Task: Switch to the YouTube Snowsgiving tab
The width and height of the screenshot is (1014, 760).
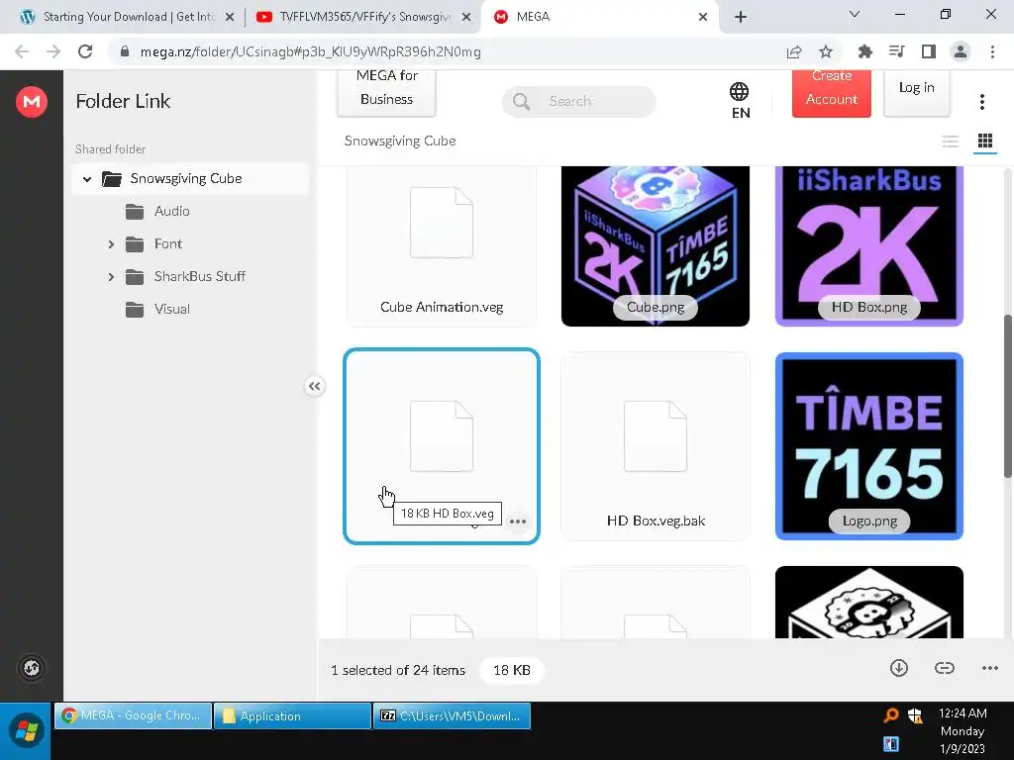Action: pyautogui.click(x=364, y=17)
